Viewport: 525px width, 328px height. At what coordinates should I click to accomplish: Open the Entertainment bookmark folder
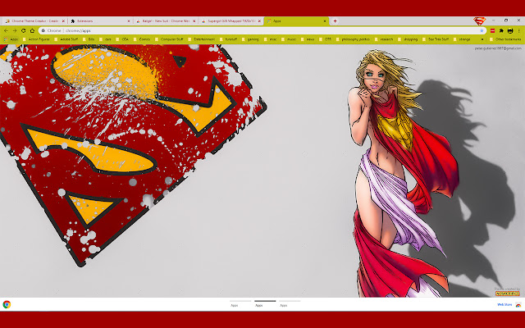point(202,39)
